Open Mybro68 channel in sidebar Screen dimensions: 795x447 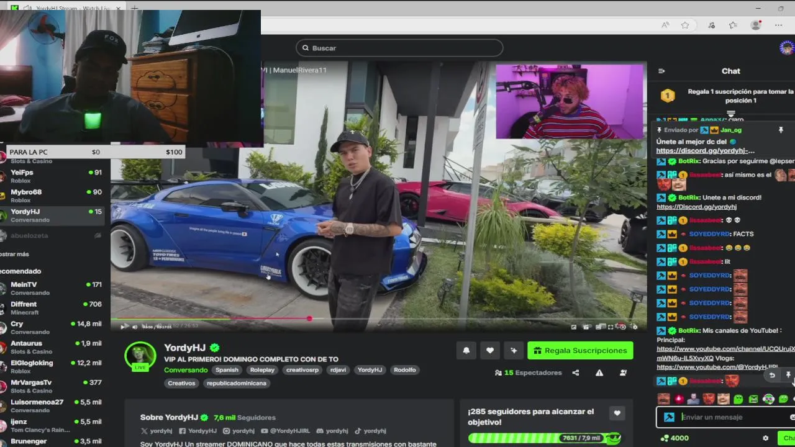51,196
